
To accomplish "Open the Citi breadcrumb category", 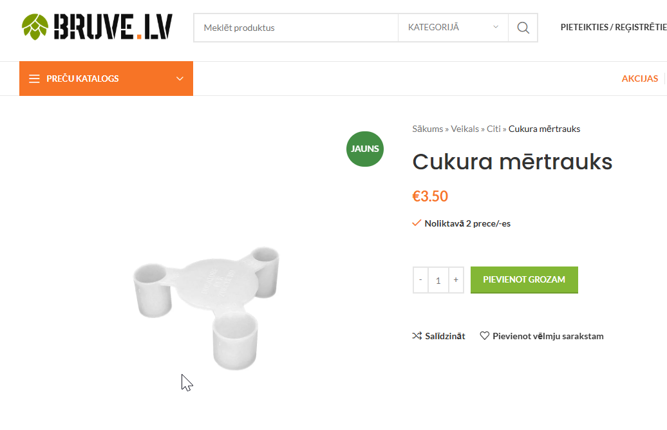I will (493, 129).
